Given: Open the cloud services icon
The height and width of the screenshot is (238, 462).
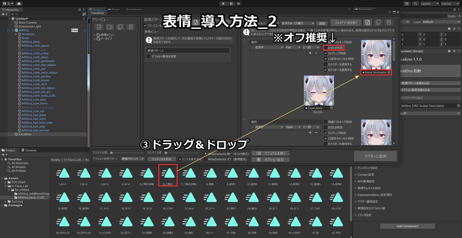Looking at the screenshot, I should pyautogui.click(x=19, y=4).
